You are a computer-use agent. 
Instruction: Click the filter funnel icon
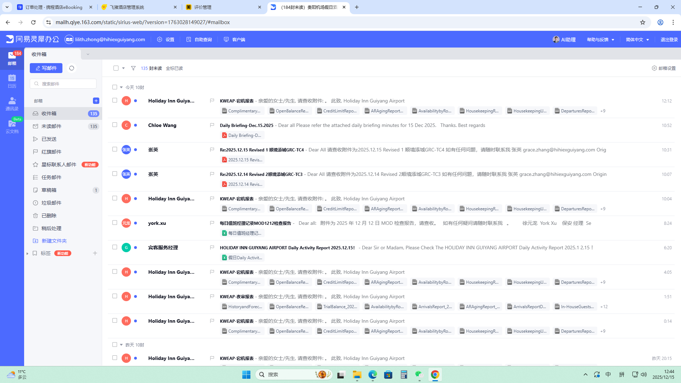tap(133, 68)
